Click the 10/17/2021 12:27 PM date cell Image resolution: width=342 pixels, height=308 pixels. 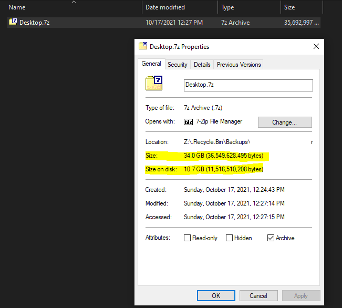point(174,23)
